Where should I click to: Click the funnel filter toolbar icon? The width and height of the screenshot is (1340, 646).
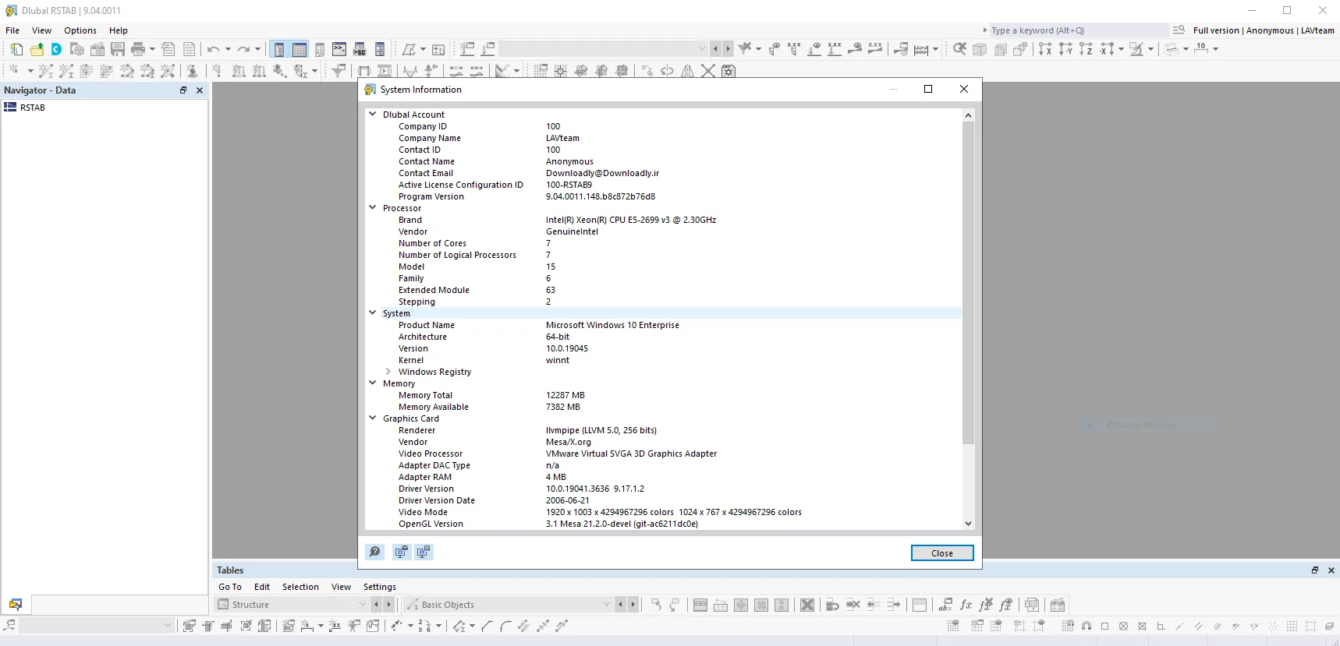click(339, 71)
